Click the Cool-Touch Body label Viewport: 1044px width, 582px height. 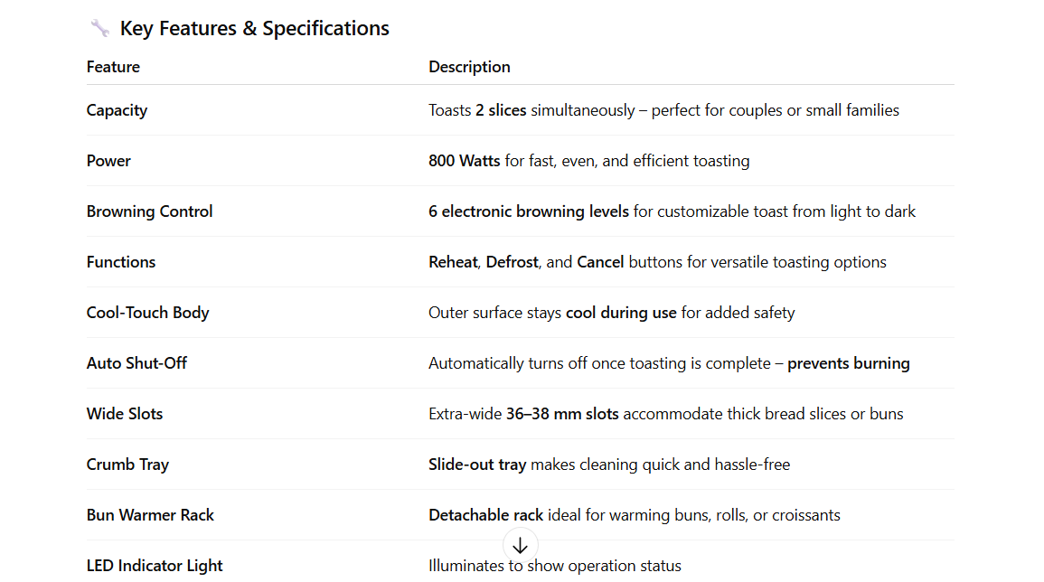coord(147,313)
